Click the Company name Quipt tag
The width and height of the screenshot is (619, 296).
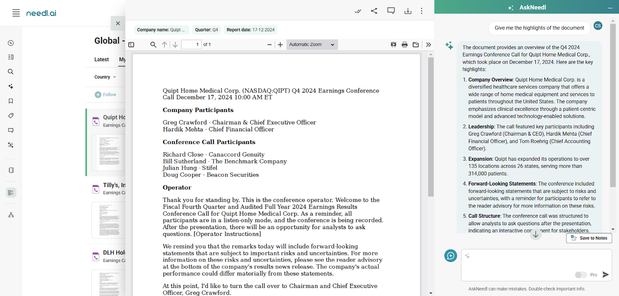(x=162, y=30)
